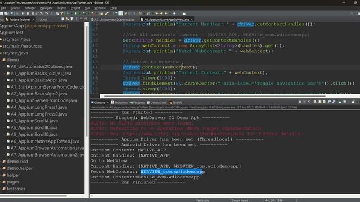Image resolution: width=360 pixels, height=202 pixels.
Task: Display selected console icon
Action: click(x=345, y=102)
